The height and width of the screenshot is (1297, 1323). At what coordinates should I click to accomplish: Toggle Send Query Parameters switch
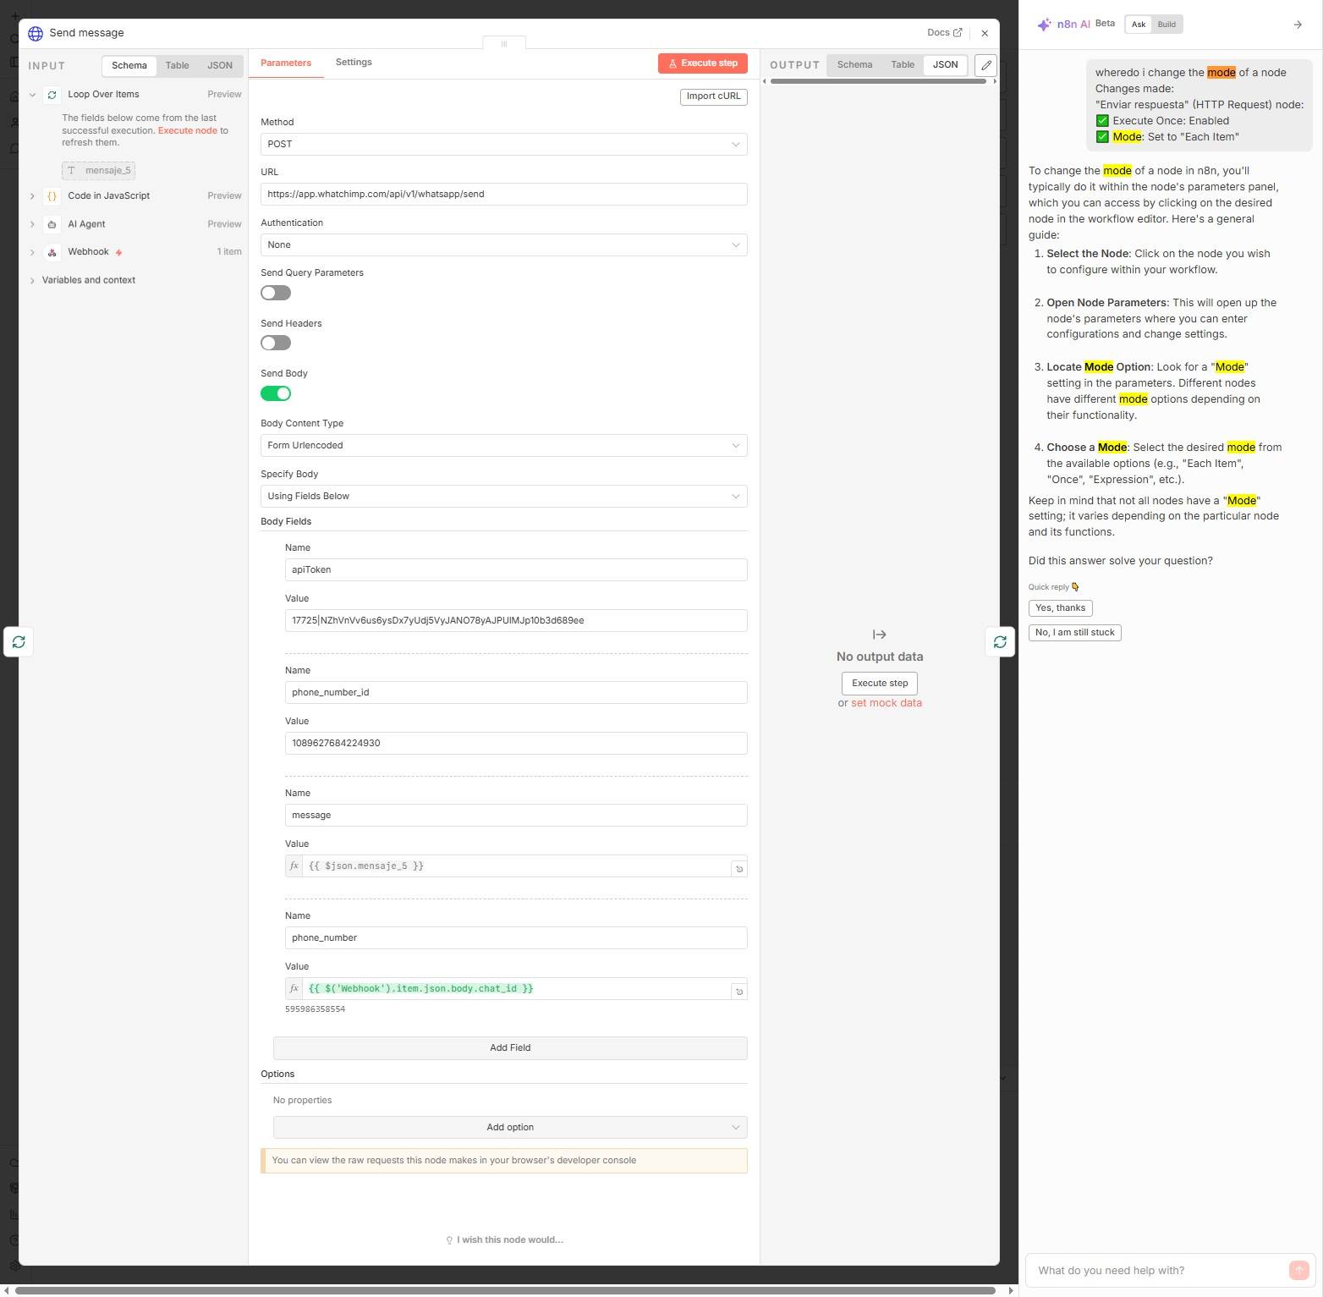276,293
